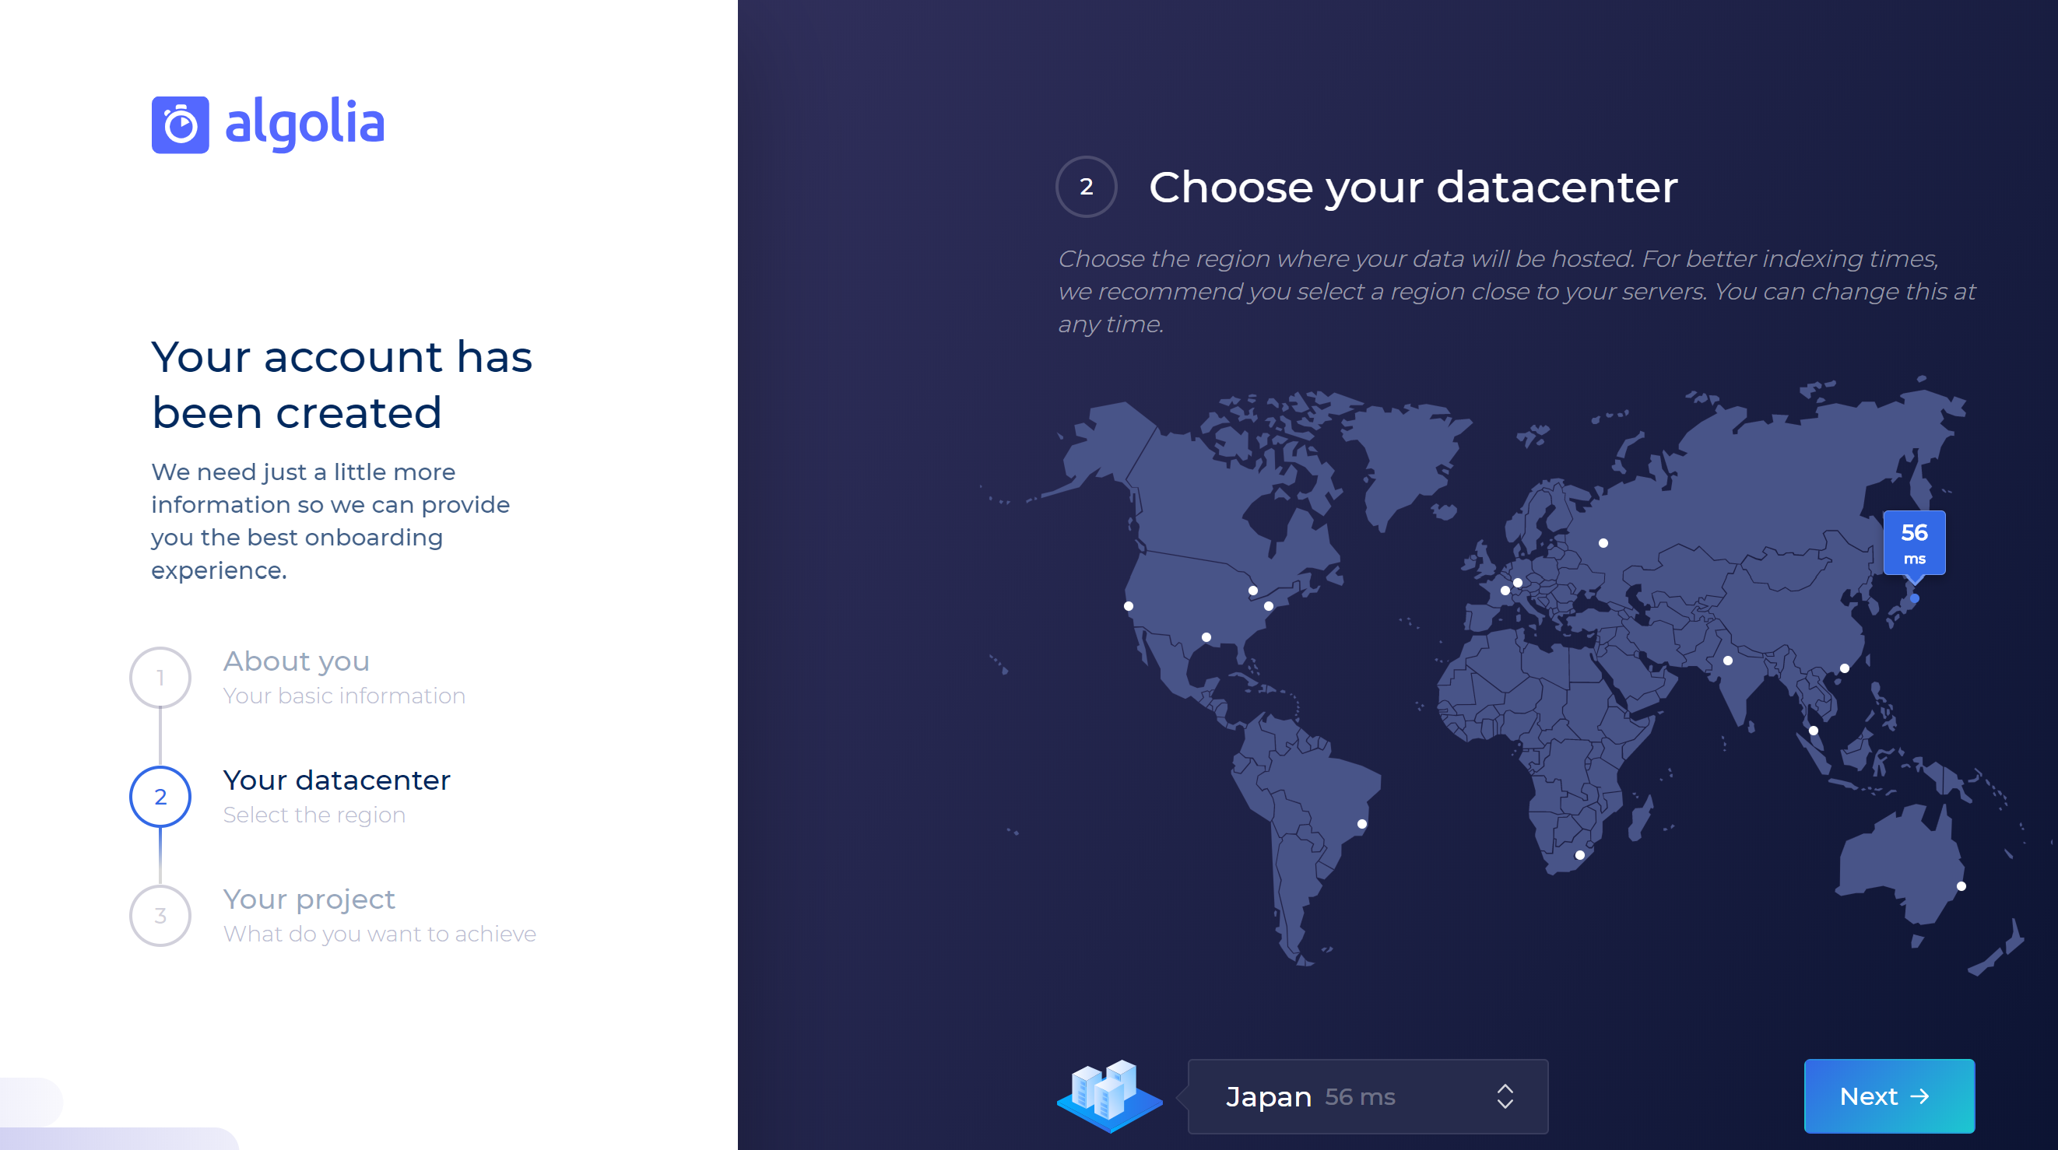Select the Germany datacenter dot
The width and height of the screenshot is (2058, 1150).
coord(1517,583)
